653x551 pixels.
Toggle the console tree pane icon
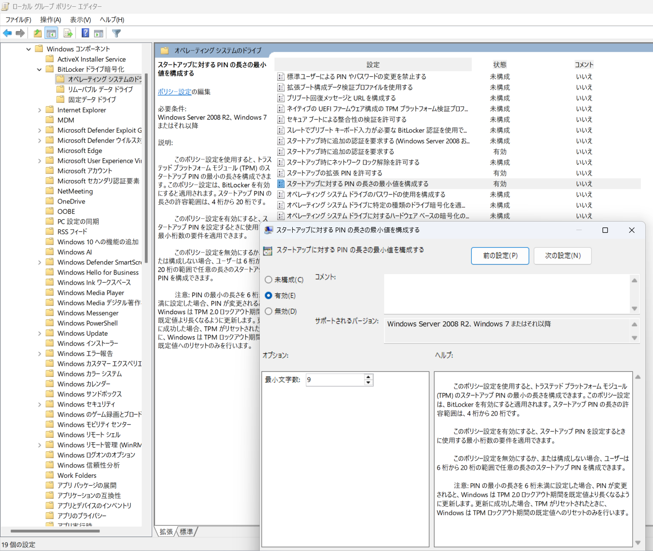[51, 33]
